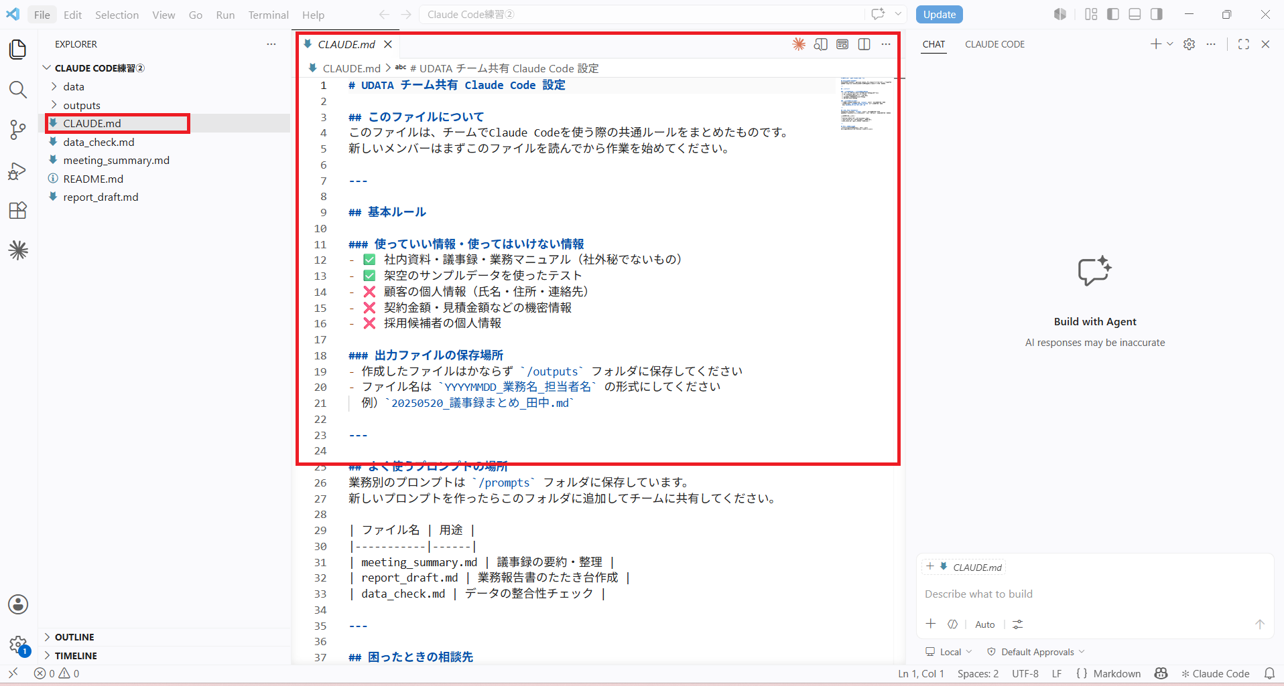Open the Manage gear in activity bar
The image size is (1284, 686).
pos(18,645)
